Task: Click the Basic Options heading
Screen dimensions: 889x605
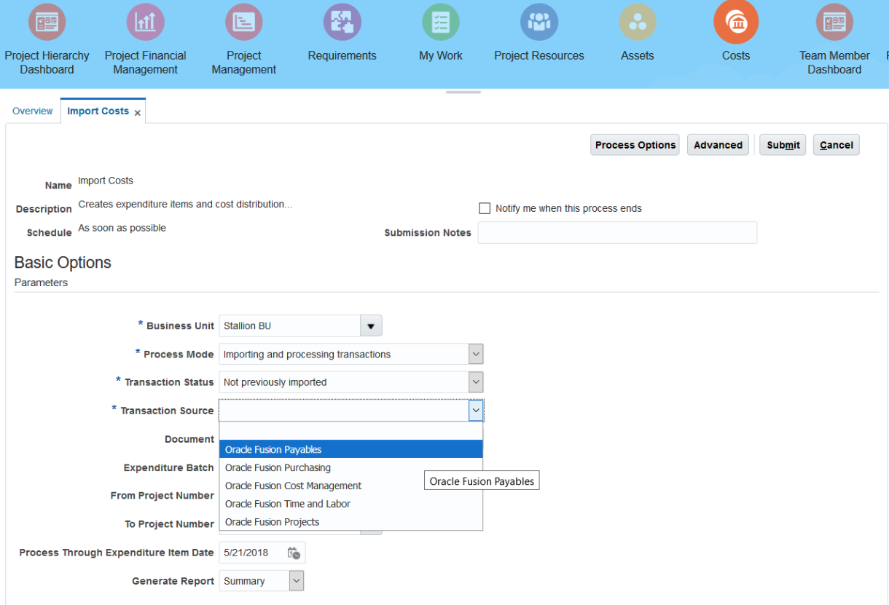Action: 63,263
